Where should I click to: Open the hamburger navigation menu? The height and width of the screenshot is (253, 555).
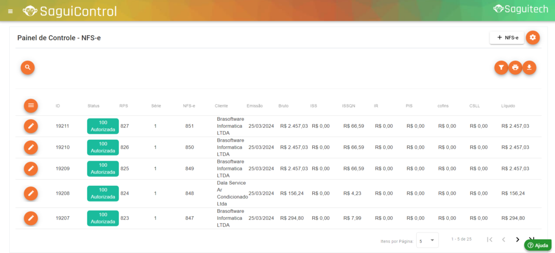tap(11, 11)
